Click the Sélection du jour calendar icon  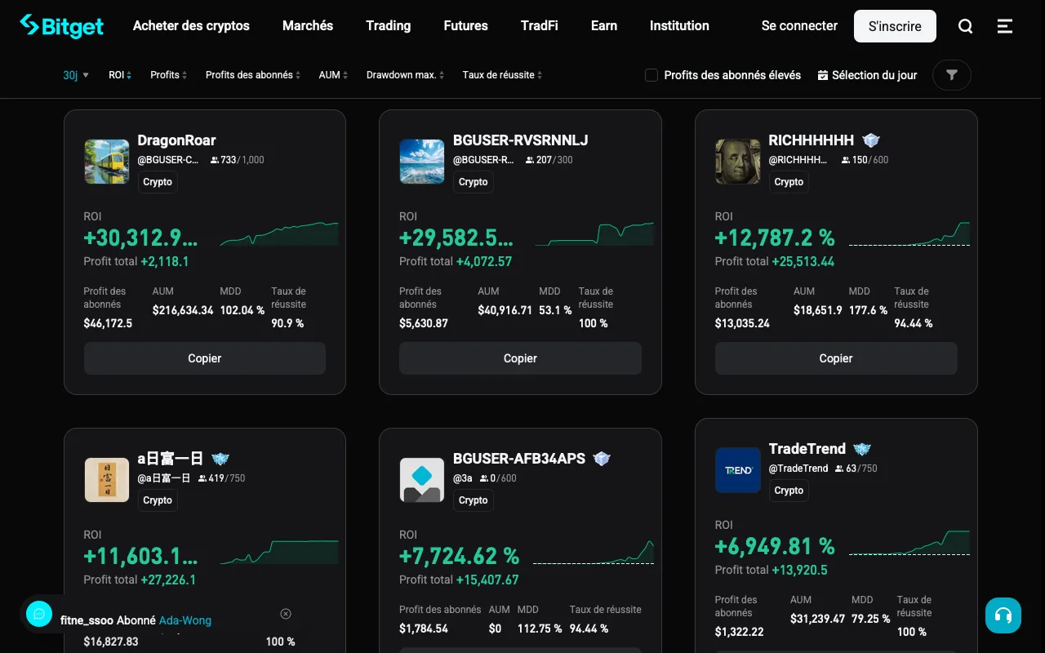[x=823, y=75]
